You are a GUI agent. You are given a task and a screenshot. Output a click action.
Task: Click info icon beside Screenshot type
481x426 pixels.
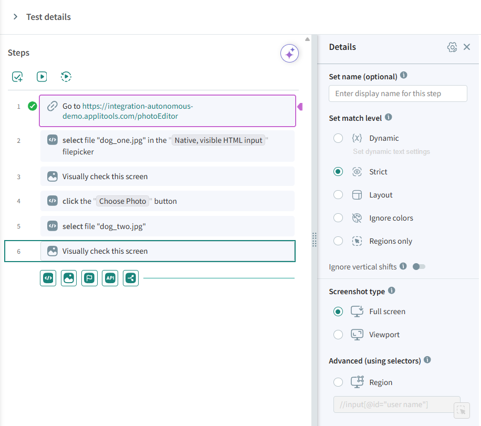(391, 290)
